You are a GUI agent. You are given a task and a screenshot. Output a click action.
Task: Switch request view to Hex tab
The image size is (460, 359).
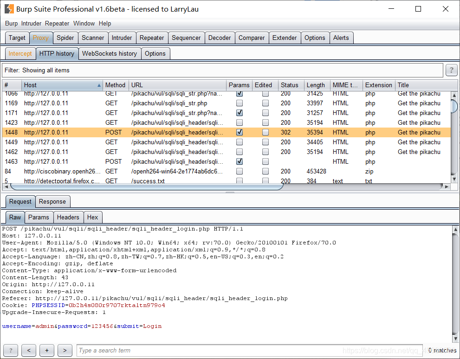pyautogui.click(x=92, y=217)
